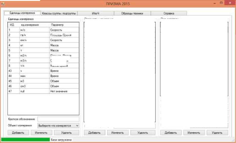Select the row with unit «м/с»
236x143 pixels.
pos(43,30)
